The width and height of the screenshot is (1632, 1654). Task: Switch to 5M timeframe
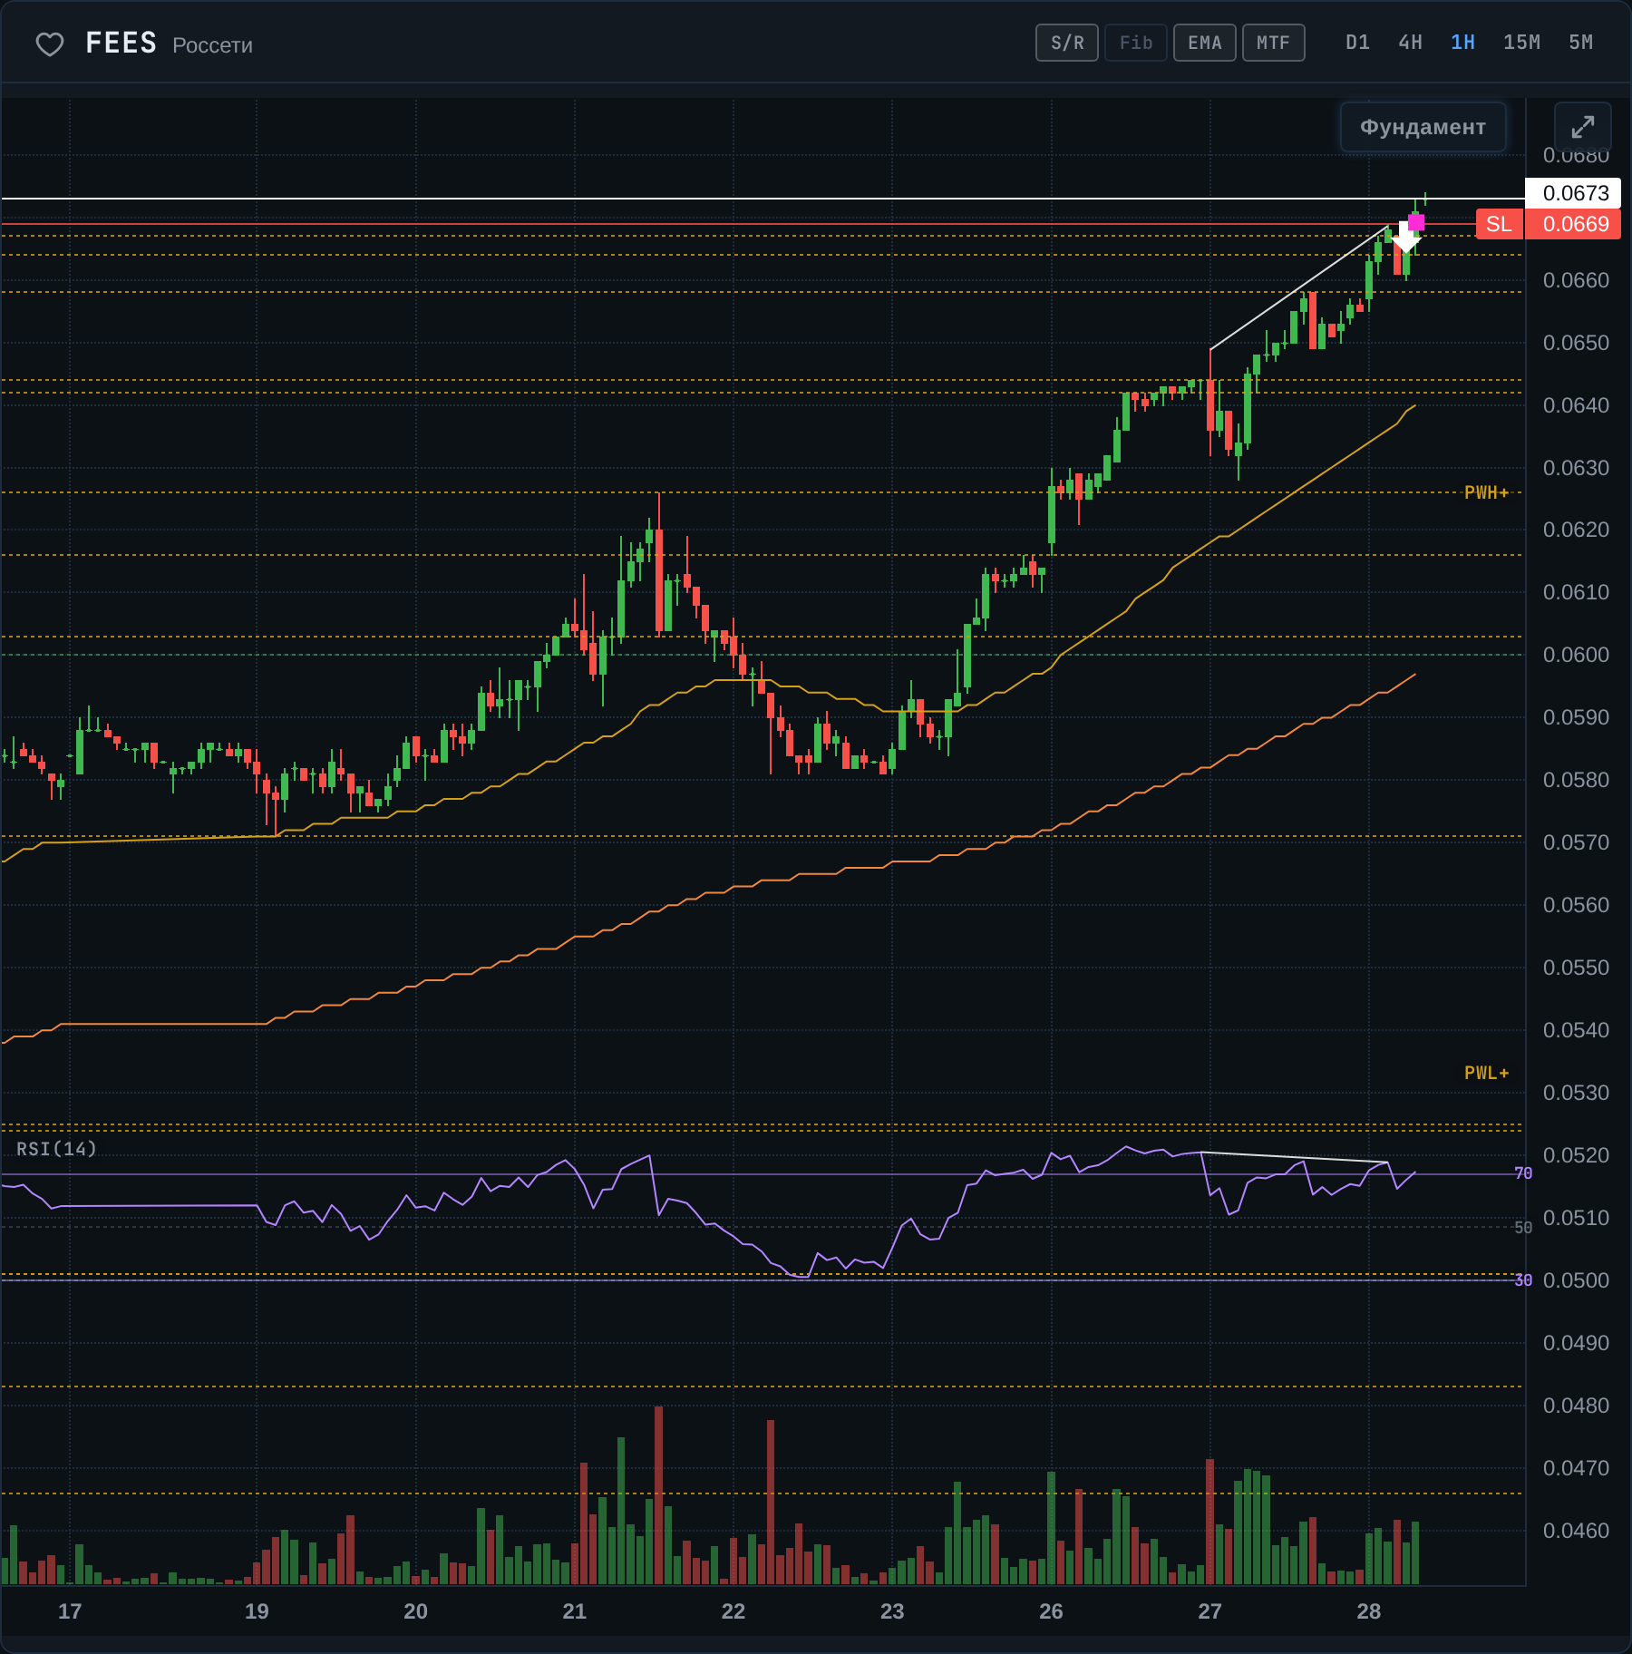tap(1580, 43)
